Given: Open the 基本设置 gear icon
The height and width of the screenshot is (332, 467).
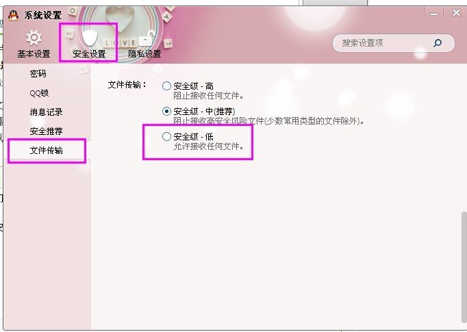Looking at the screenshot, I should (34, 38).
